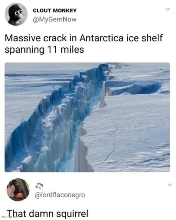The width and height of the screenshot is (176, 220).
Task: Expand the chevron menu on lordflaconegro's reply
Action: 170,185
